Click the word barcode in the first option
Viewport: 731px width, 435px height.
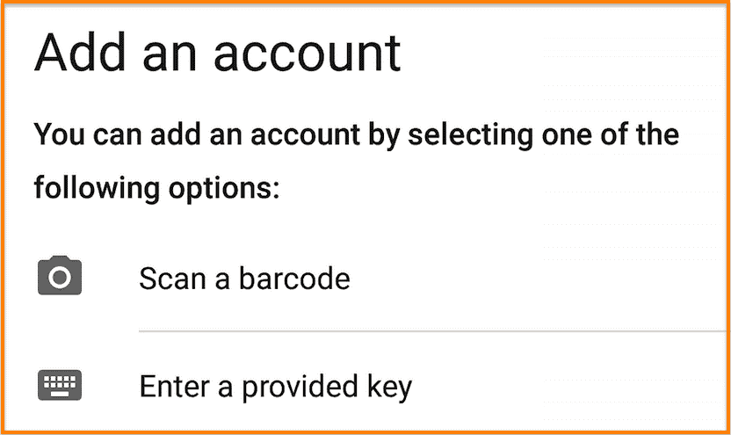point(294,279)
